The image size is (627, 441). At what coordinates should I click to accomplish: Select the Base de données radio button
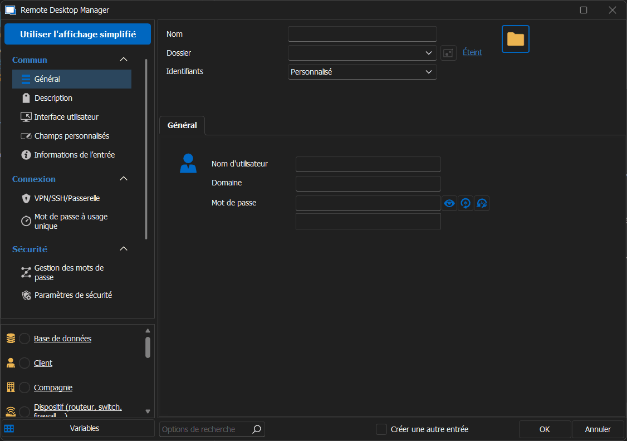click(x=25, y=339)
